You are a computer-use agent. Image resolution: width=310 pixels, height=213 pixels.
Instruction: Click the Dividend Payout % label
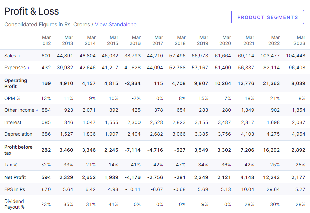[x=14, y=204]
